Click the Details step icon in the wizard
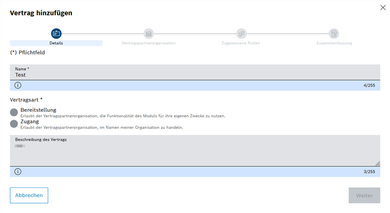The image size is (390, 213). coord(56,33)
